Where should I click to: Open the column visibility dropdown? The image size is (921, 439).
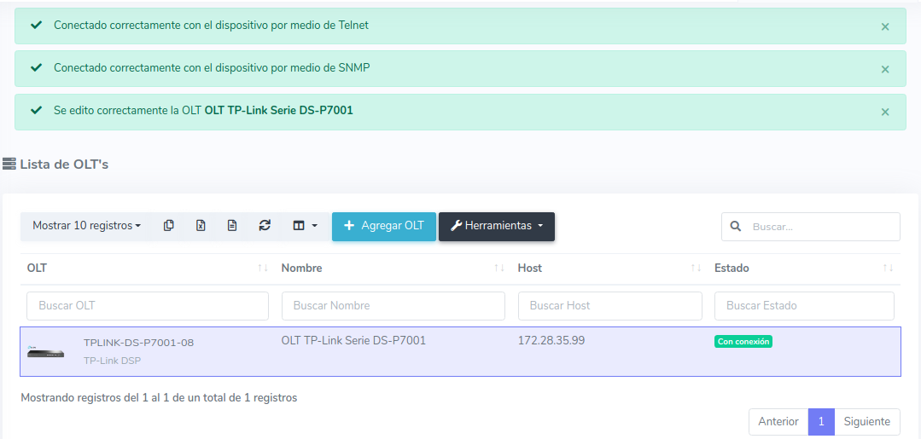coord(305,226)
